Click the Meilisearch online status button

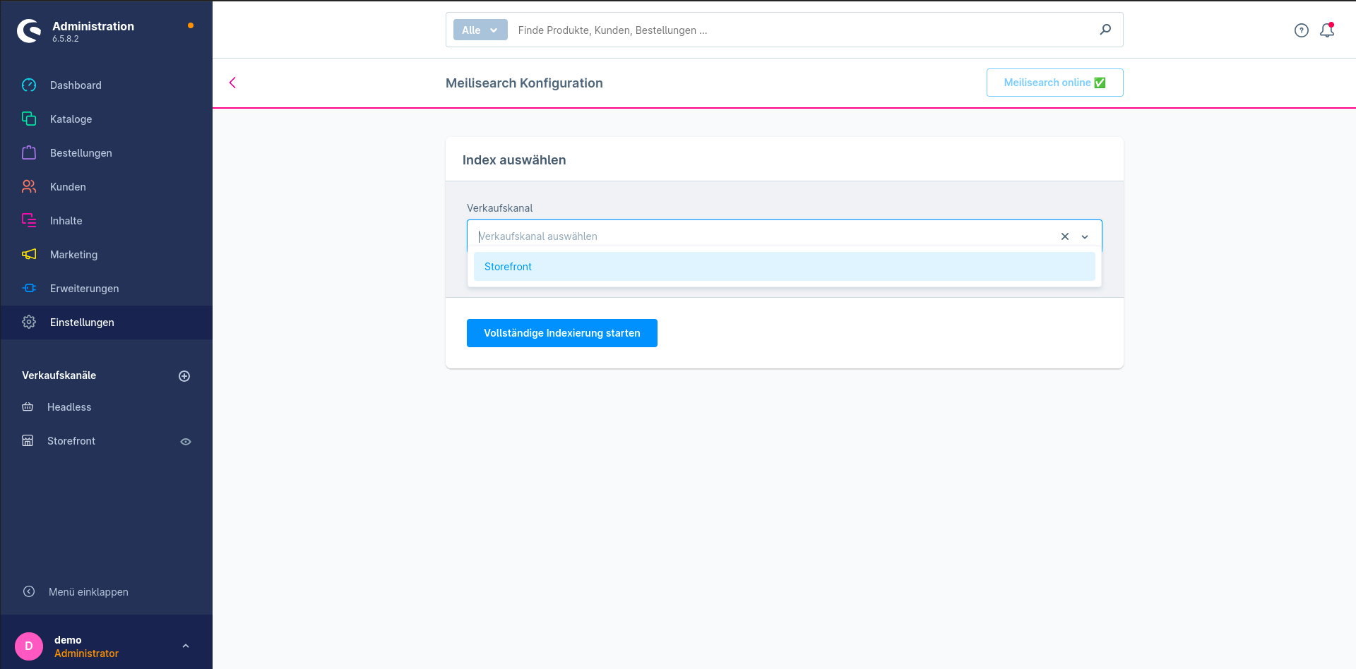tap(1054, 83)
